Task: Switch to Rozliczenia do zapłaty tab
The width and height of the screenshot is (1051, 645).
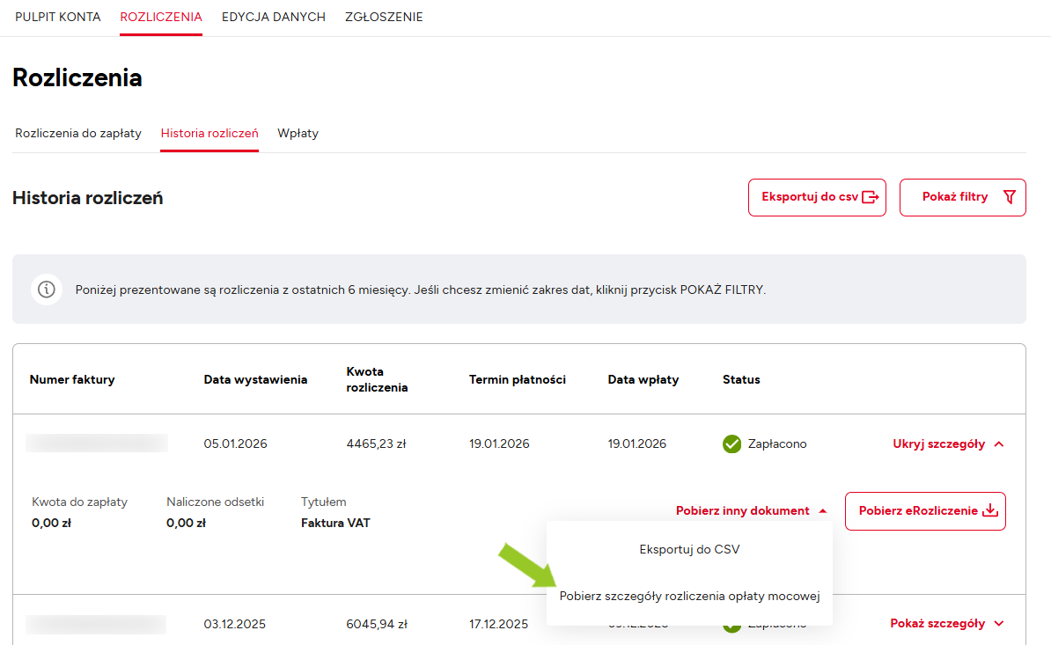Action: pos(78,134)
